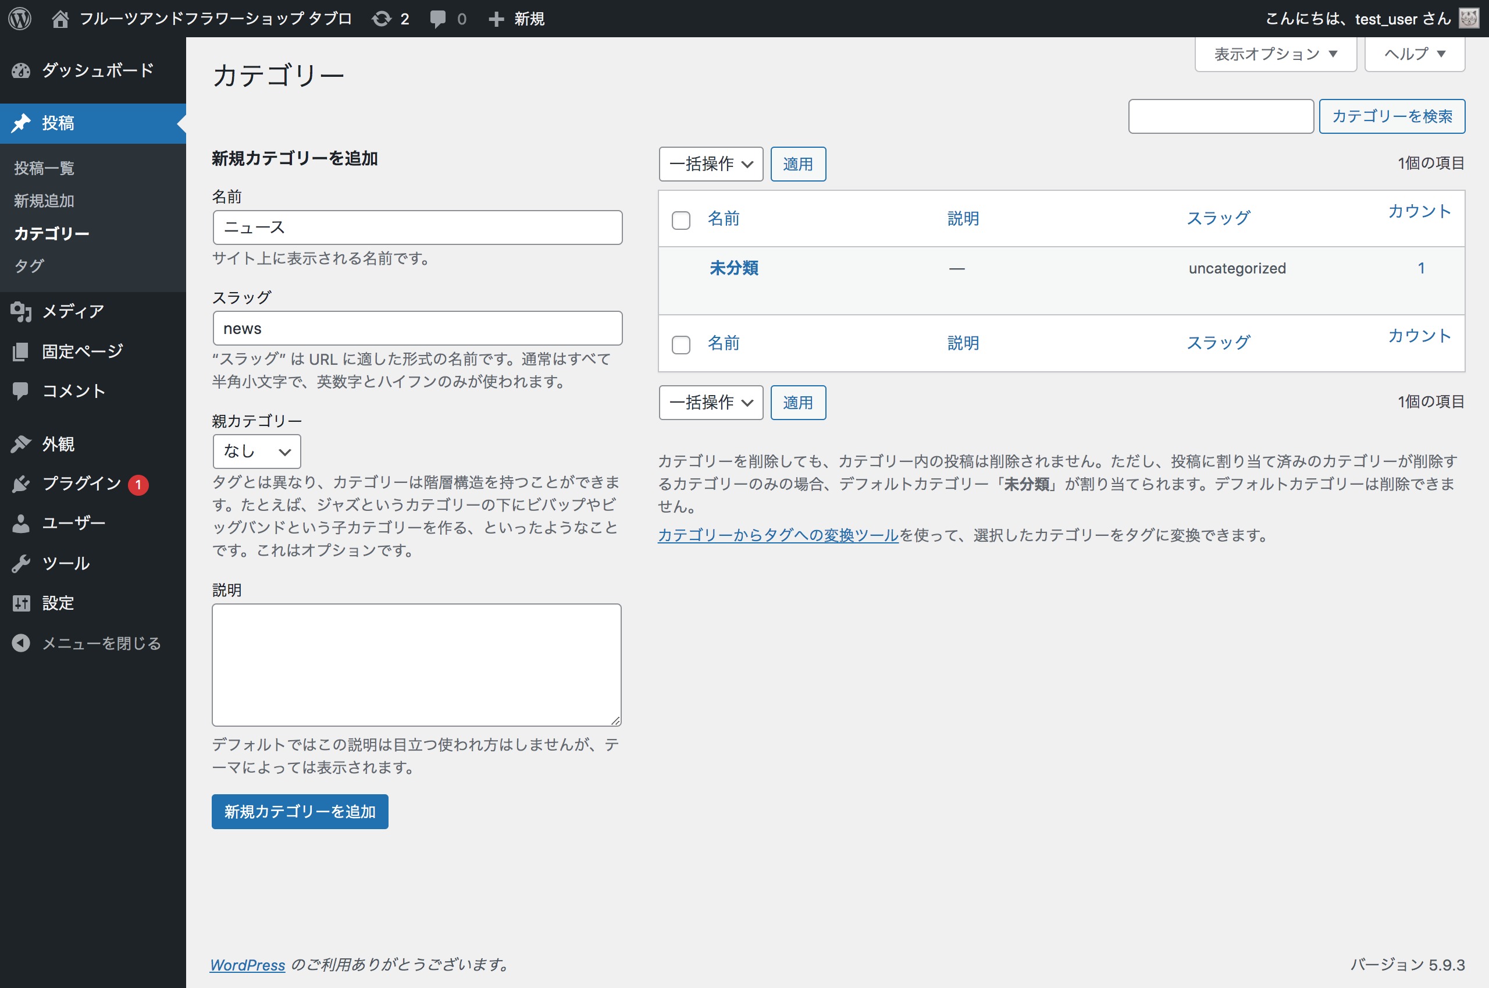Go to 投稿一覧 submenu

point(44,168)
